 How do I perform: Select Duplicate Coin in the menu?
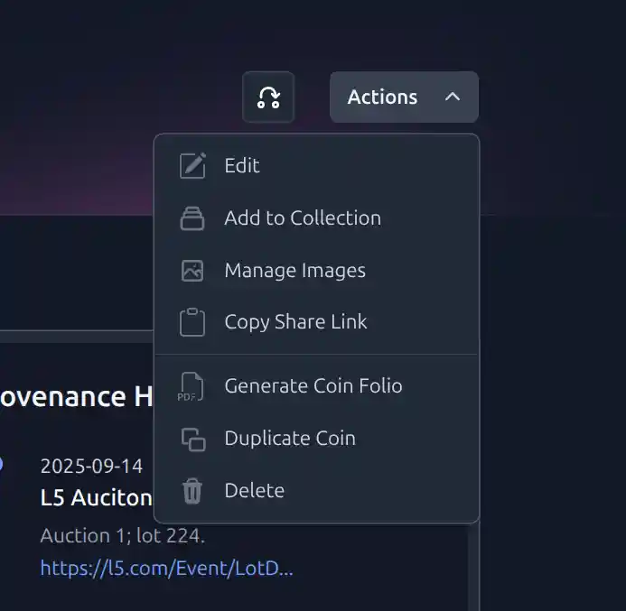[x=290, y=439]
